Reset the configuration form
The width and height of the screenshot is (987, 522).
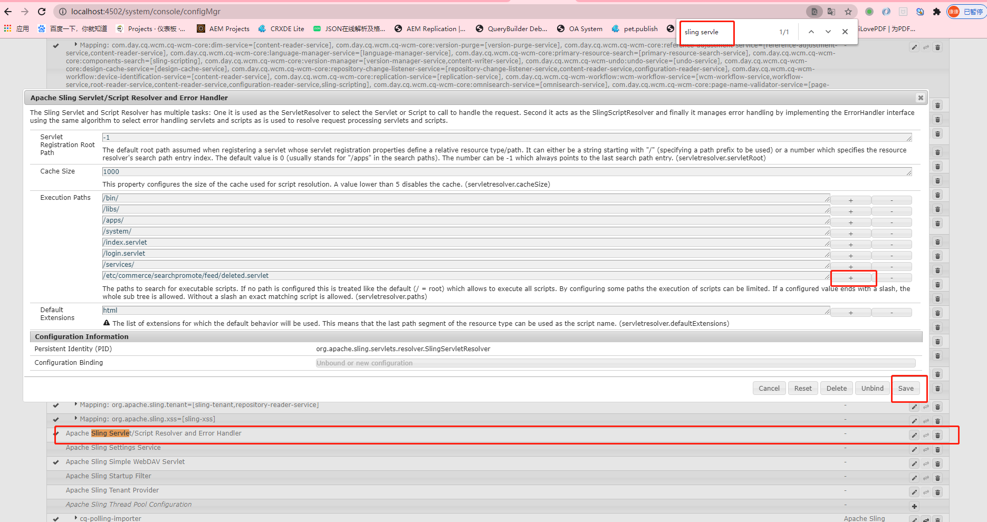click(803, 388)
